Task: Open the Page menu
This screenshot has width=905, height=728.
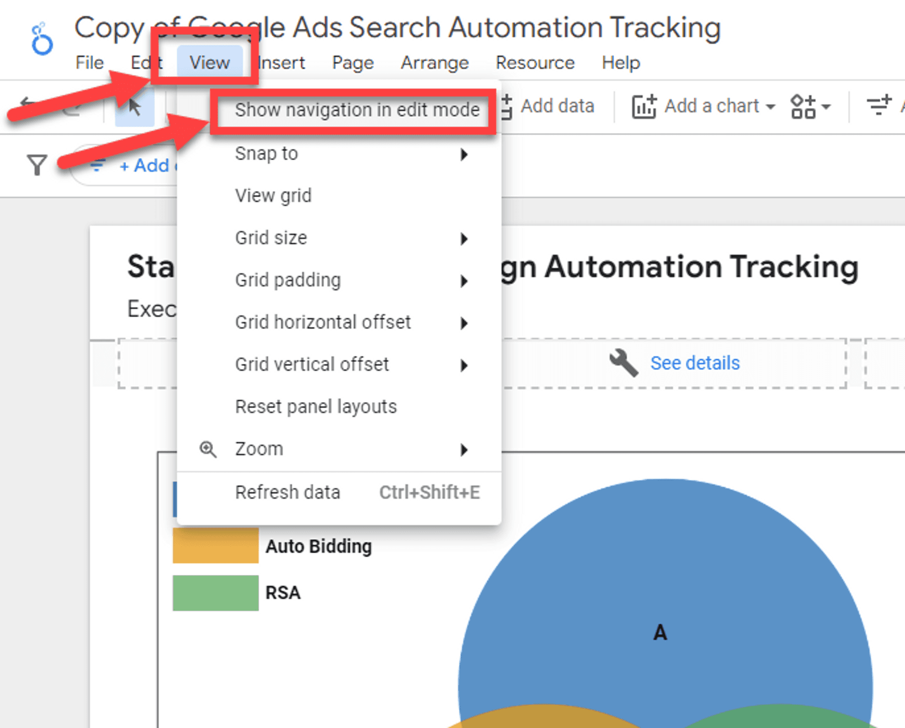Action: [353, 63]
